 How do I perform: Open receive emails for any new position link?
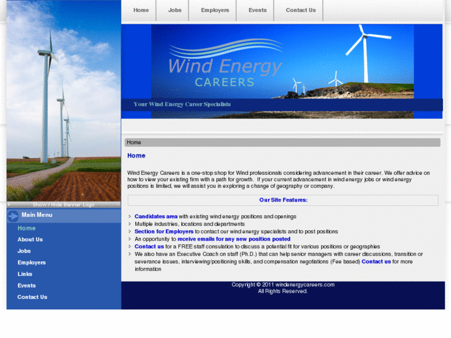tap(234, 239)
